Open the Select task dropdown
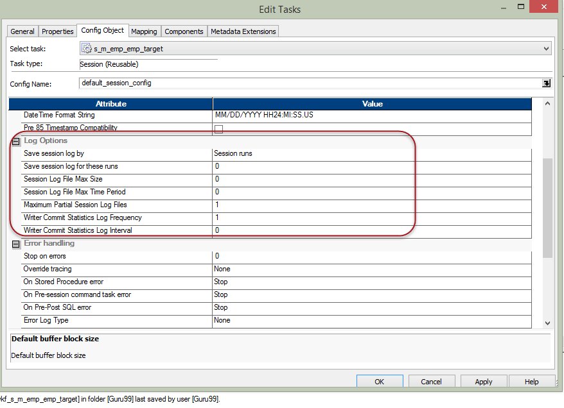 pyautogui.click(x=546, y=49)
